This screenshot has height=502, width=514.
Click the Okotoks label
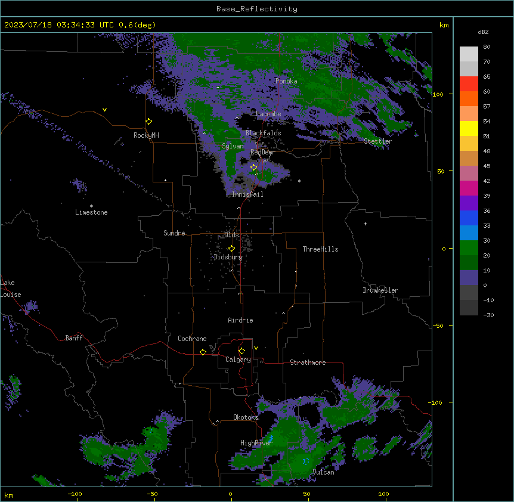click(x=246, y=417)
